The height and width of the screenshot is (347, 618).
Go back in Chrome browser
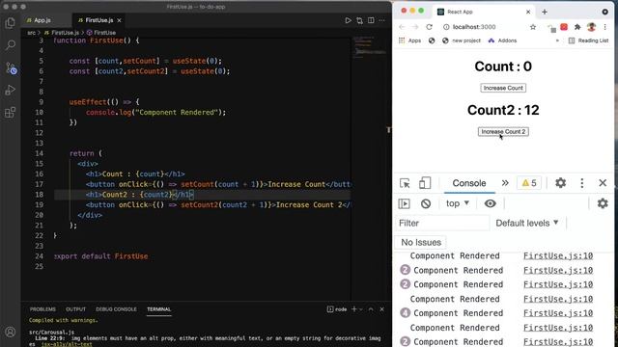(402, 27)
